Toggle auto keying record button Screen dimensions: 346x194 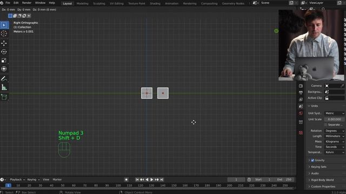coord(126,179)
